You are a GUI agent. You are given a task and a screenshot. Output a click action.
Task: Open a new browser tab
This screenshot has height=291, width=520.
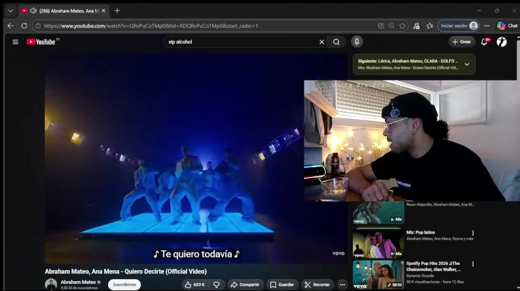[x=117, y=11]
